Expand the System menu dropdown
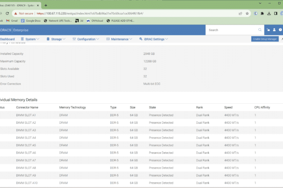The height and width of the screenshot is (188, 283). click(x=30, y=39)
